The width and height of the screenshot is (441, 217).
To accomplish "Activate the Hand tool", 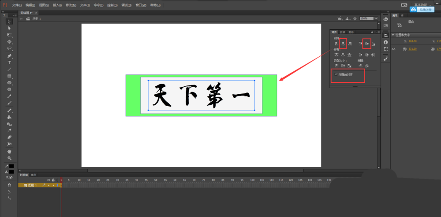I will coord(9,151).
